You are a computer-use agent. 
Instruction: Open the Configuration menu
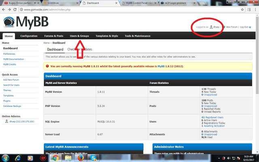(29, 36)
